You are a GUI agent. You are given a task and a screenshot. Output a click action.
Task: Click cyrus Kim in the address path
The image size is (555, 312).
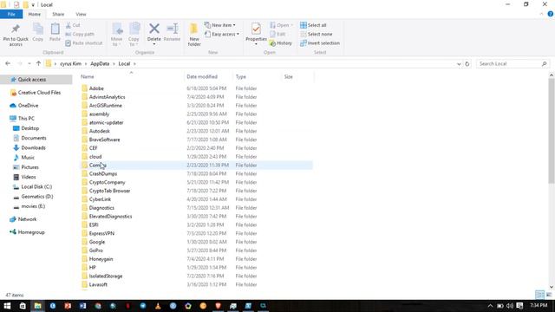[x=70, y=63]
